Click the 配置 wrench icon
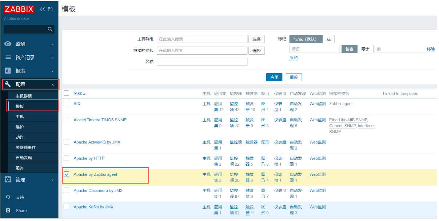Screen dimensions: 439x221 pos(8,84)
